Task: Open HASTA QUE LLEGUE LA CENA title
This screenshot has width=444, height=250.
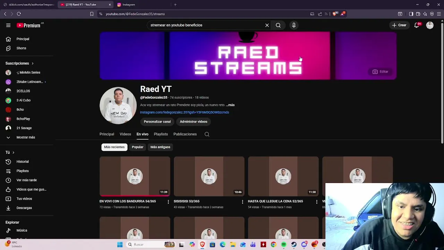Action: 275,201
